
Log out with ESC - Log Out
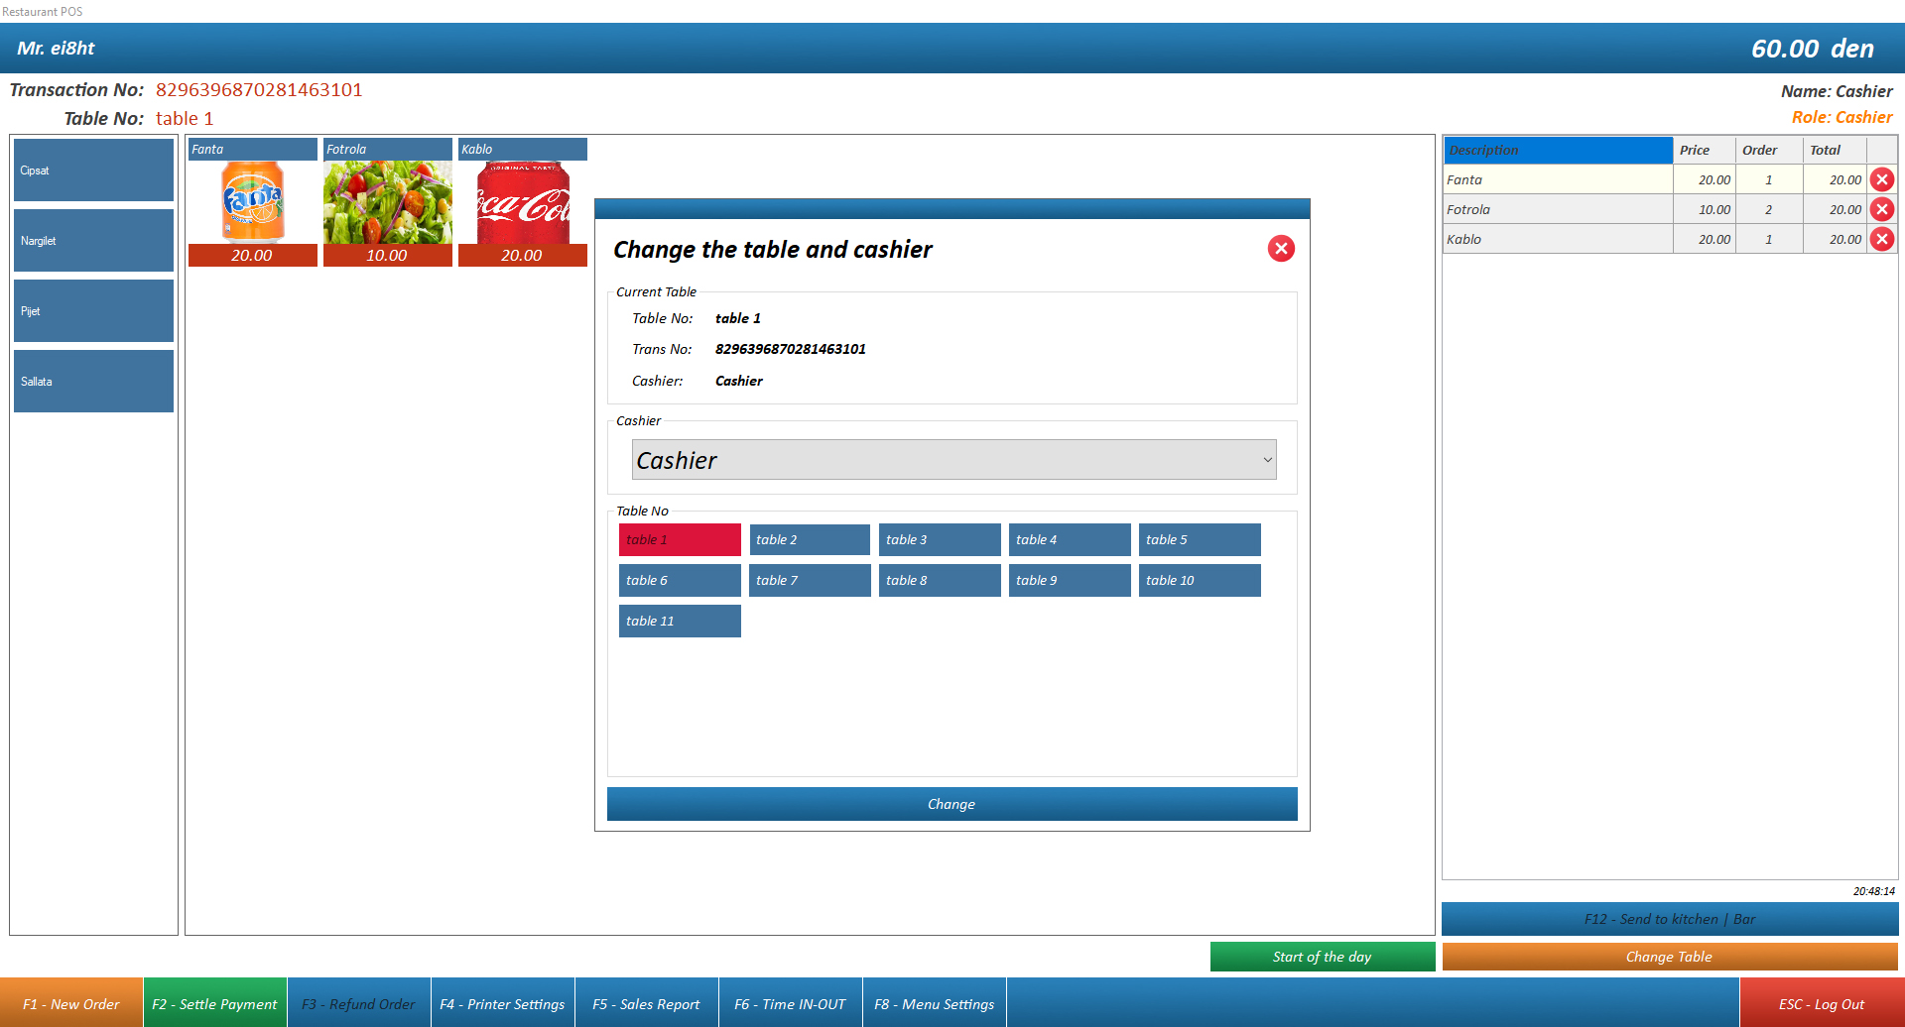coord(1821,1003)
